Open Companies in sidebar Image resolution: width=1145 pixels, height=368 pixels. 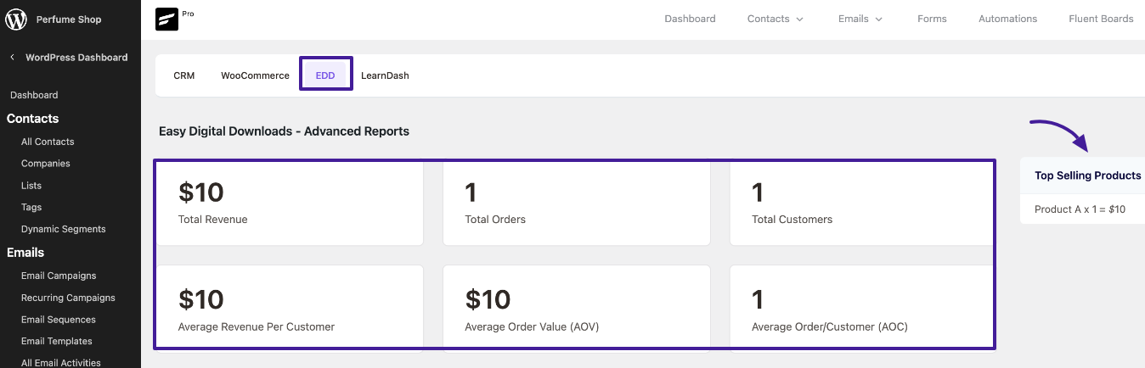point(46,164)
